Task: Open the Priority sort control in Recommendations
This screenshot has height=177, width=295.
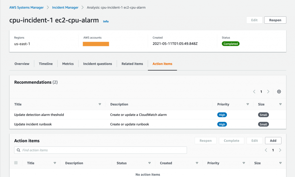Action: click(247, 104)
